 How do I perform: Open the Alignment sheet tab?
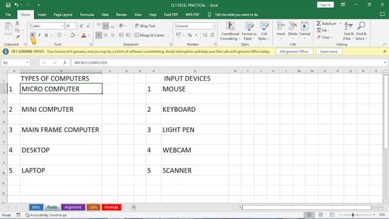coord(73,207)
